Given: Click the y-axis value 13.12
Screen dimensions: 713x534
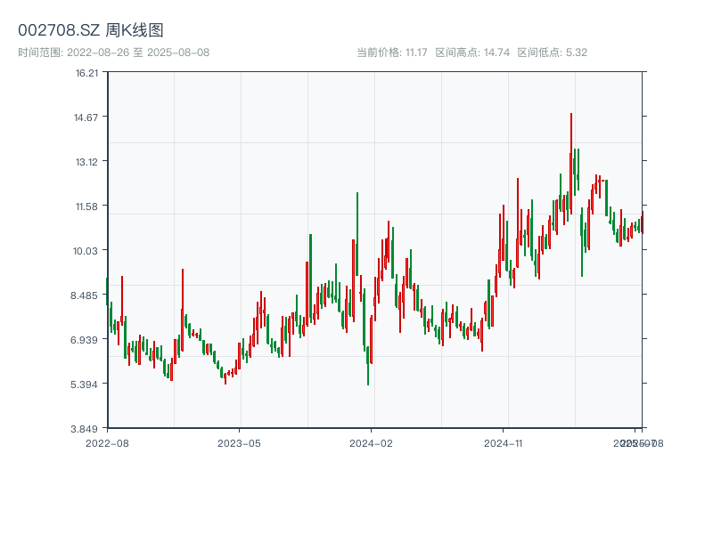Looking at the screenshot, I should [x=86, y=162].
